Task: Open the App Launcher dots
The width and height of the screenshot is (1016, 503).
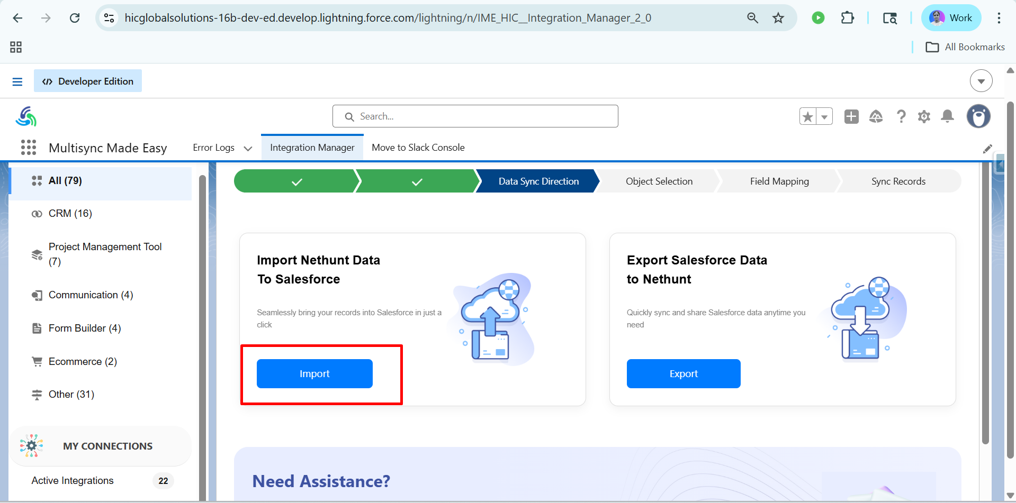Action: (29, 148)
